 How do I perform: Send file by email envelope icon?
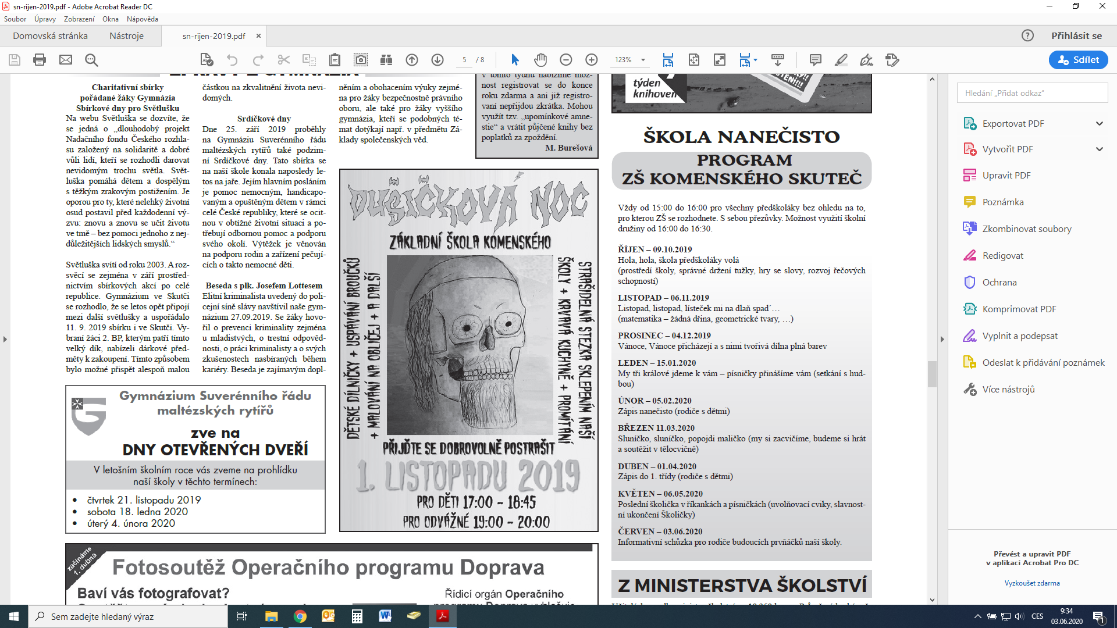click(66, 60)
